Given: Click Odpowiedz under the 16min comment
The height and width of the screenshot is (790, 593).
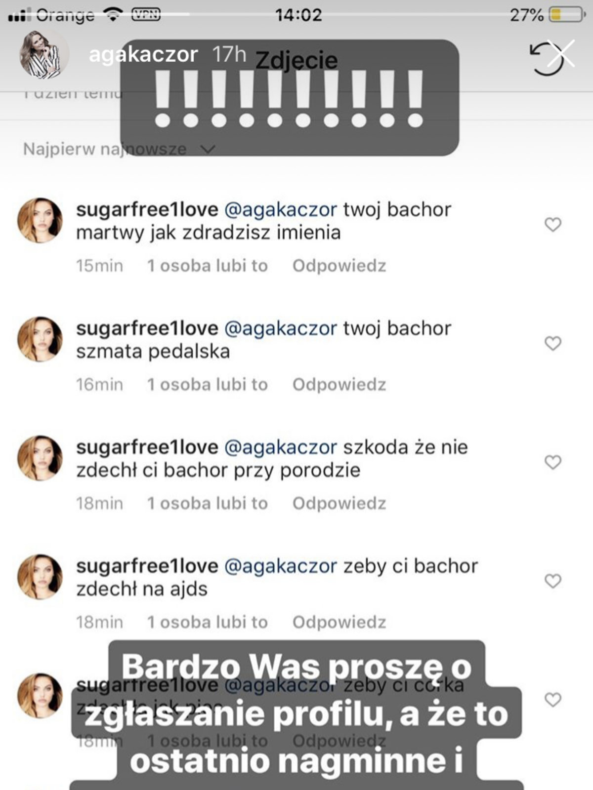Looking at the screenshot, I should [339, 385].
